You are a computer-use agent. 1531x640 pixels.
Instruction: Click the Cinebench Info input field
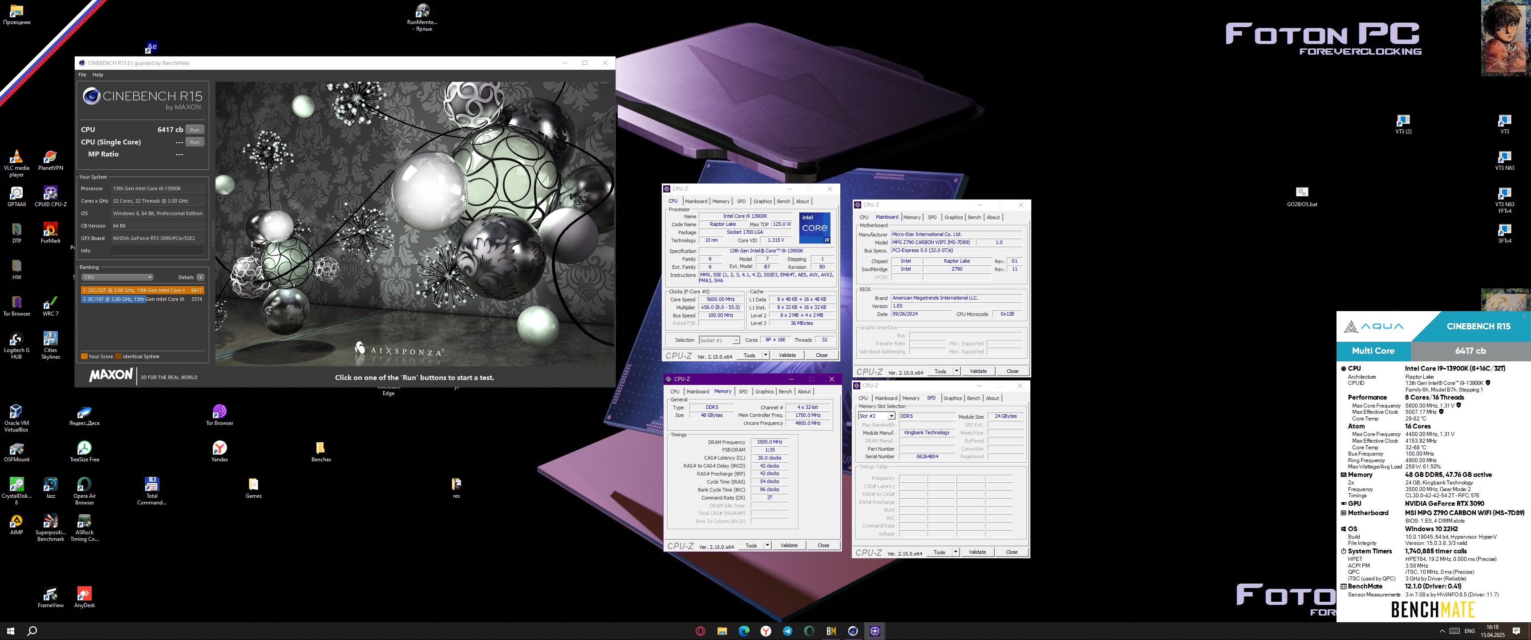point(158,251)
